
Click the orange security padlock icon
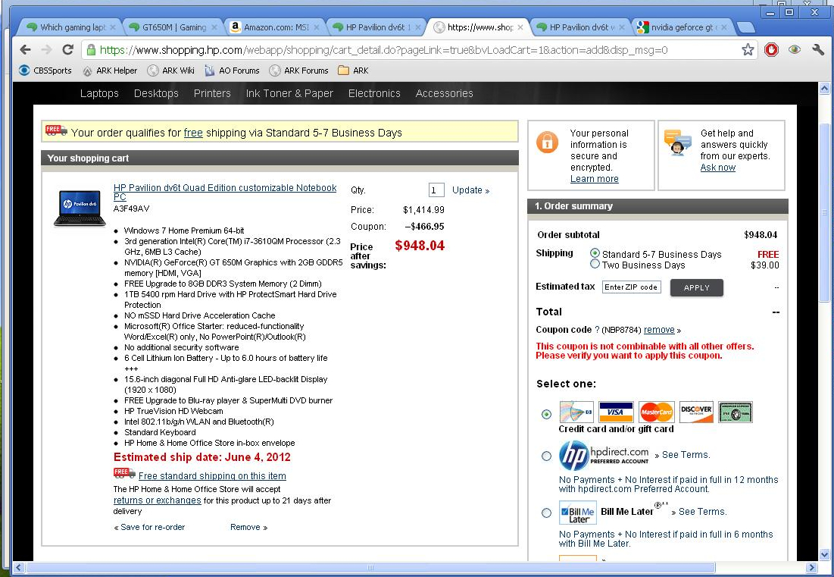coord(547,142)
